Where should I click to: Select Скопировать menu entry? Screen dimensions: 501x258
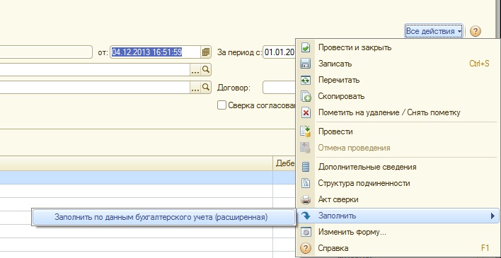pos(398,96)
